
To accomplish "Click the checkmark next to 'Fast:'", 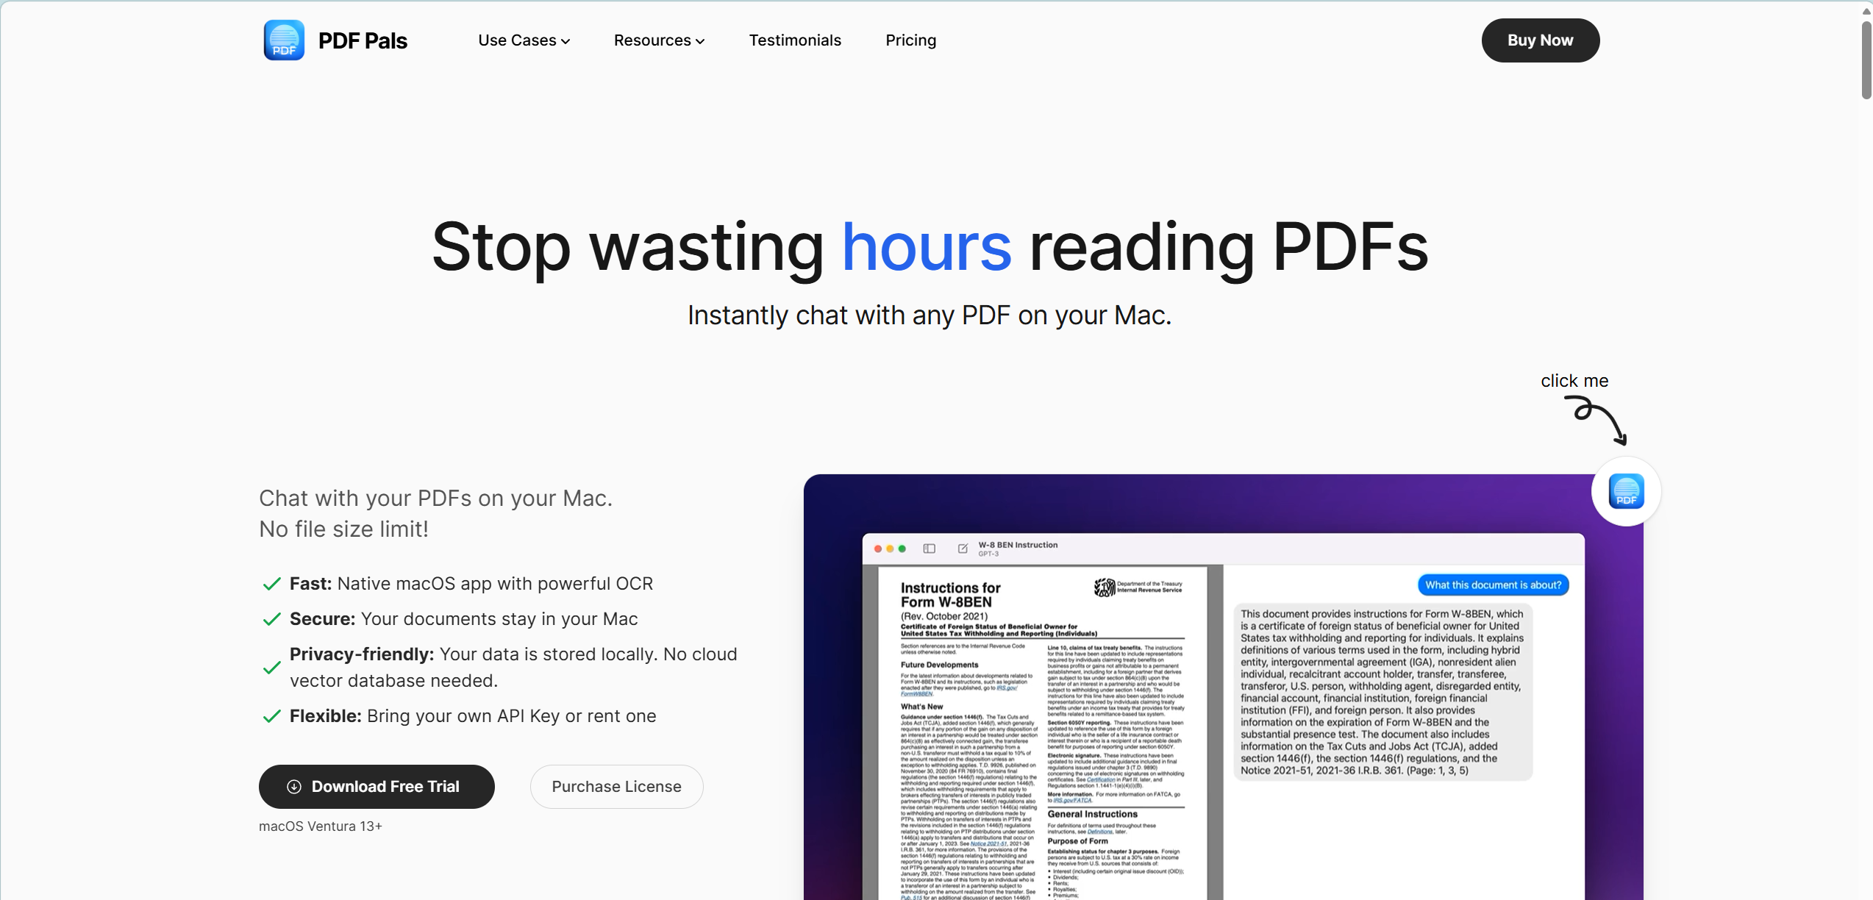I will point(272,584).
